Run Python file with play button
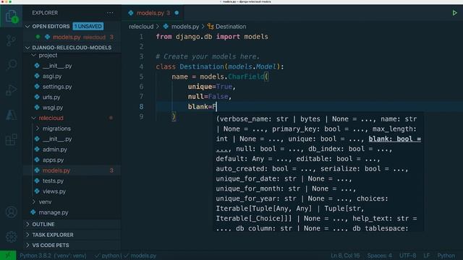Image resolution: width=463 pixels, height=260 pixels. point(454,13)
